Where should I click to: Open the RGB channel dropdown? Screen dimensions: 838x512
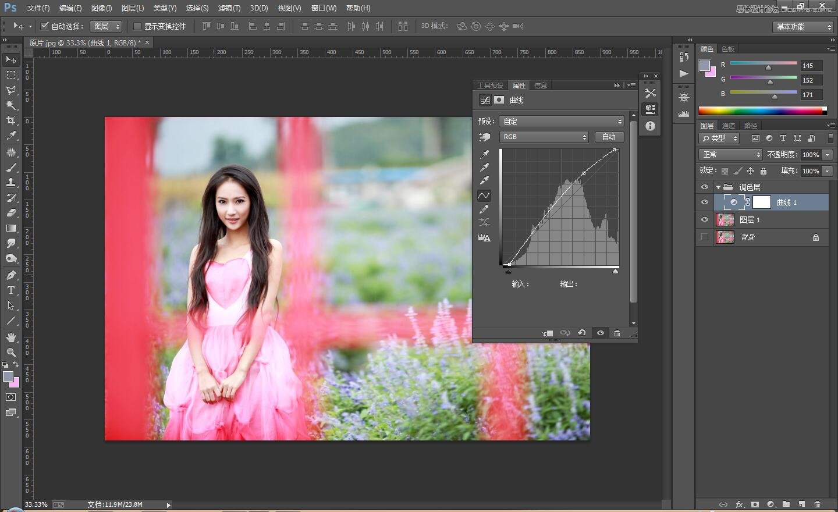pos(544,137)
